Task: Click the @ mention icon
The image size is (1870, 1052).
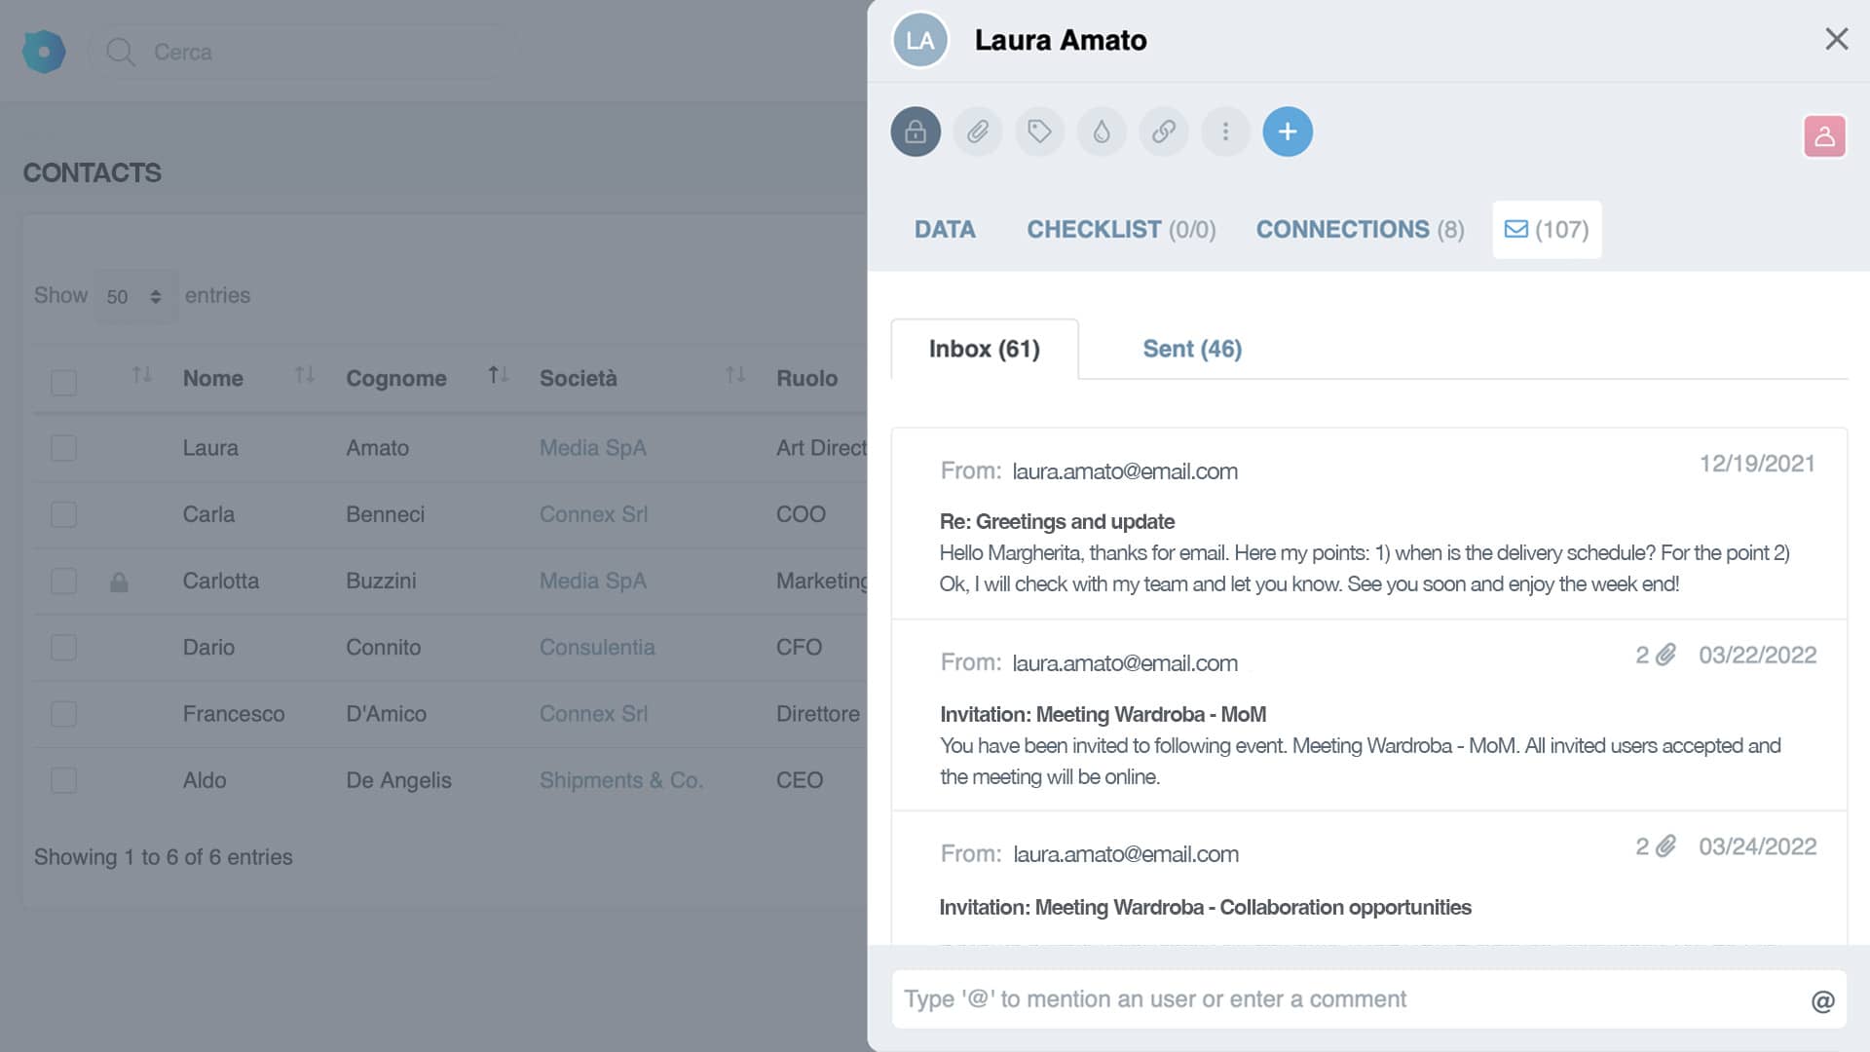Action: 1822,1000
